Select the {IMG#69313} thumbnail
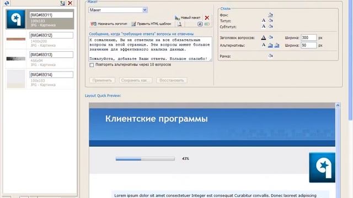 point(16,59)
